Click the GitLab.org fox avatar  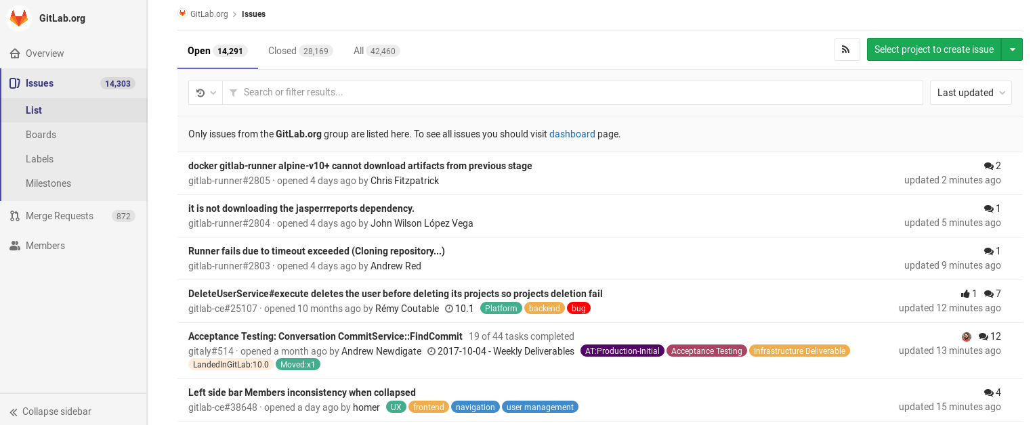pos(18,18)
